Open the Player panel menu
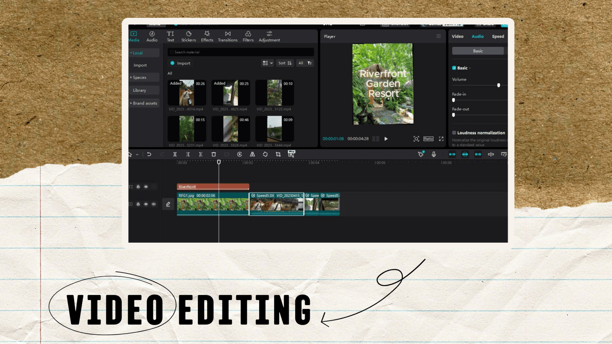The width and height of the screenshot is (612, 344). pos(438,36)
